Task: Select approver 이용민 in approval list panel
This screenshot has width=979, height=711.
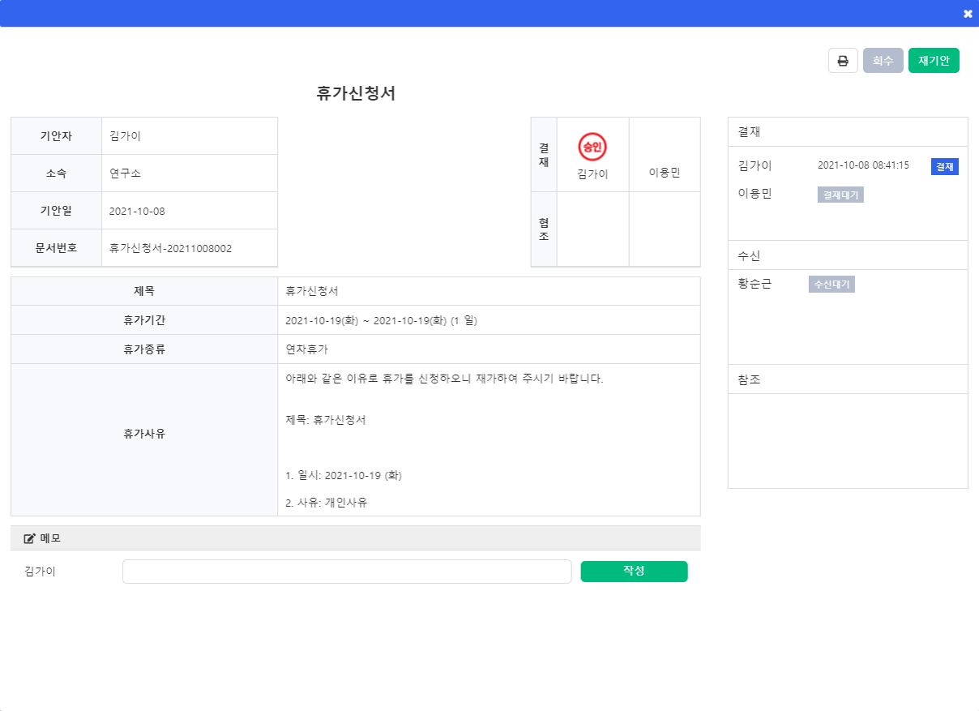Action: point(755,194)
